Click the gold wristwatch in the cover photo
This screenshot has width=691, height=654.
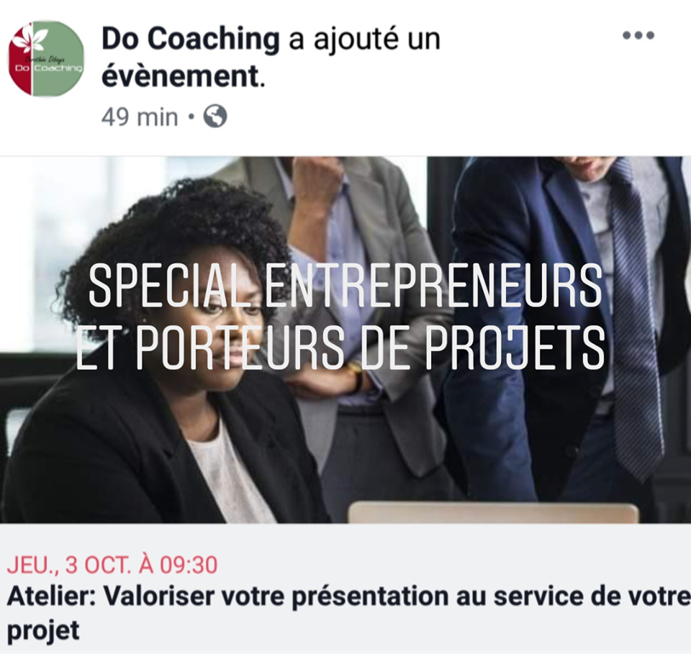[356, 374]
